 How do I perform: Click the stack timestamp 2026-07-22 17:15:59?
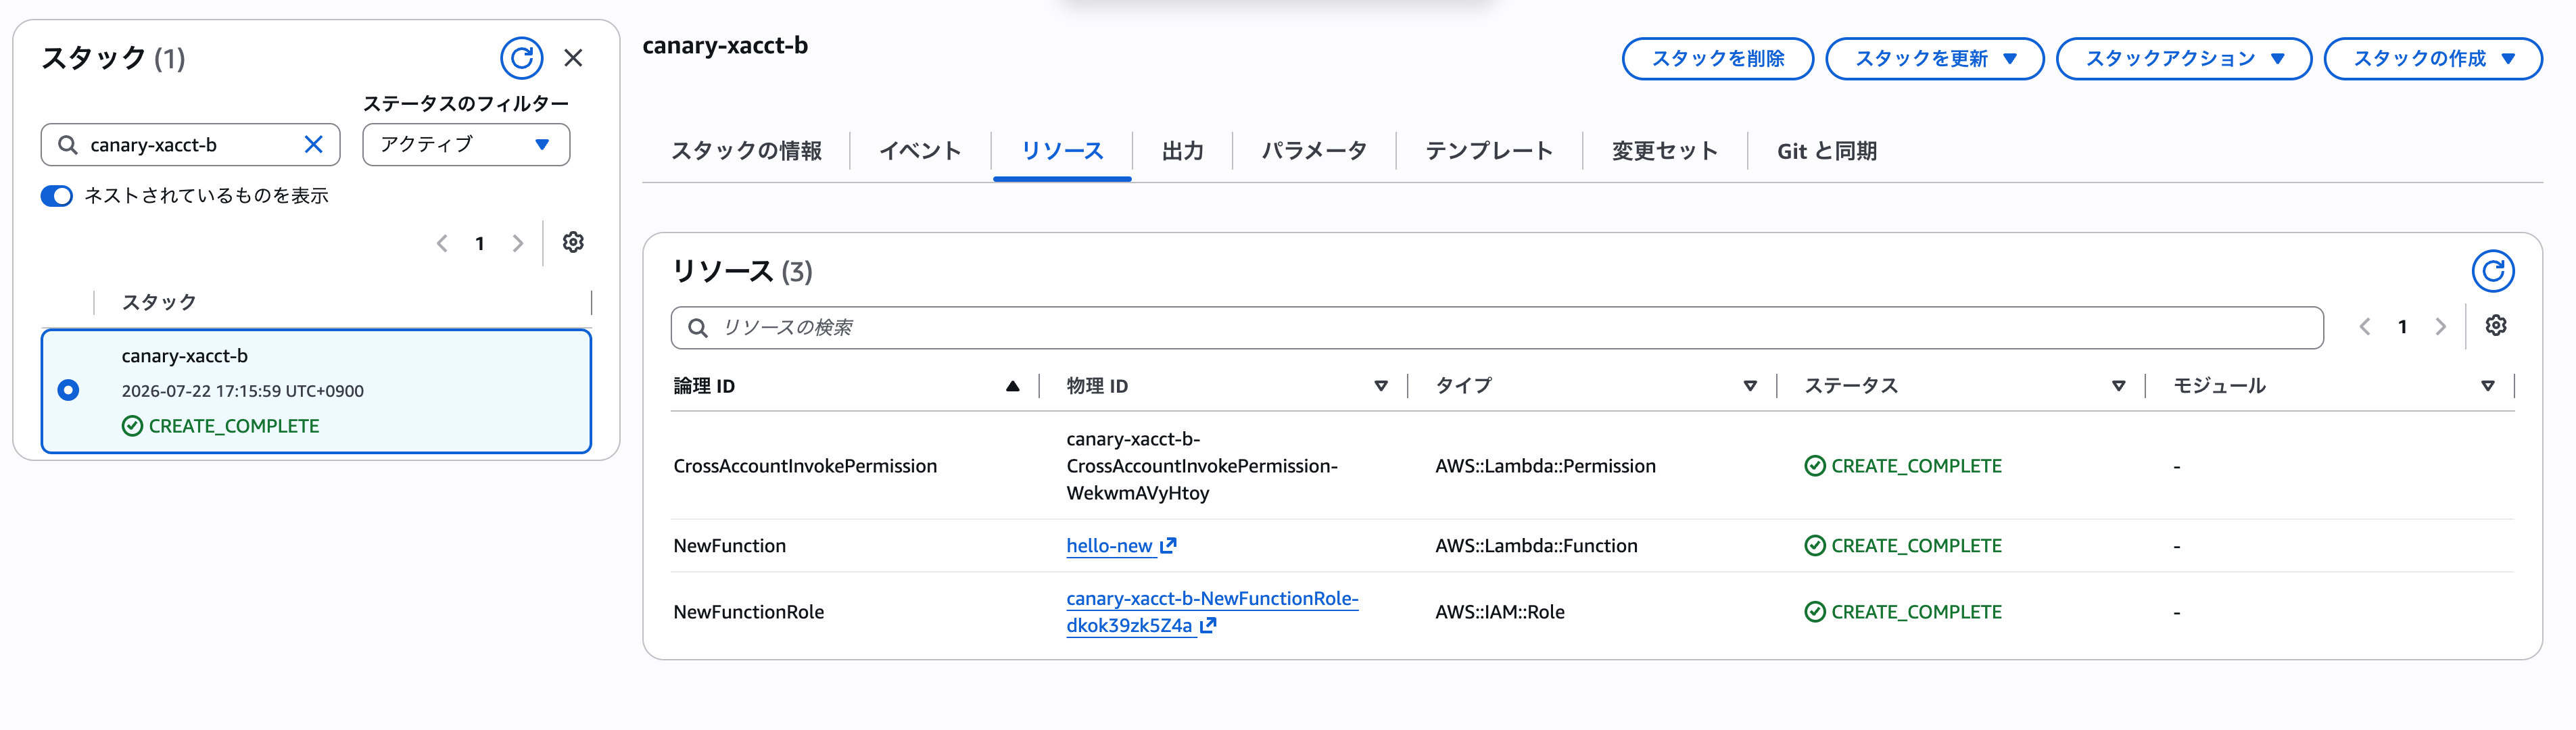pyautogui.click(x=242, y=391)
